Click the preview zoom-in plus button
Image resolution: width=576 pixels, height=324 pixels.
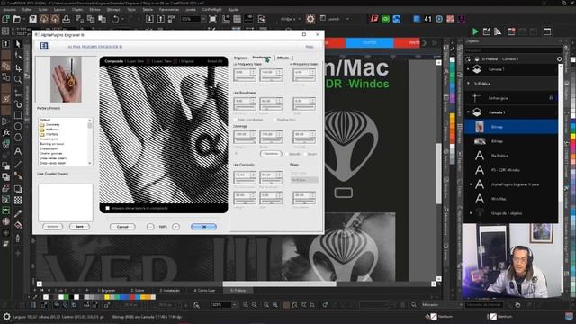tap(176, 227)
